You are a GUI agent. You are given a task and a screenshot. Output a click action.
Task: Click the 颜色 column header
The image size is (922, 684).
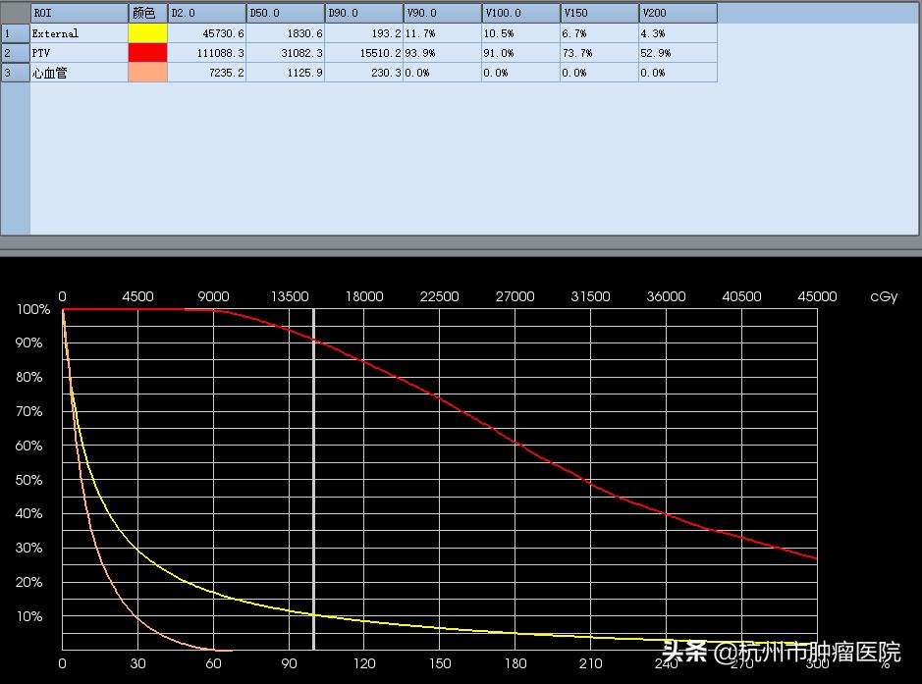pyautogui.click(x=147, y=14)
